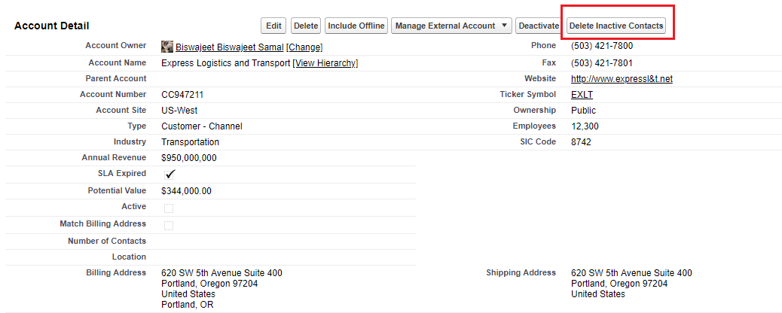Click Delete Inactive Contacts button
The width and height of the screenshot is (782, 313).
click(616, 26)
